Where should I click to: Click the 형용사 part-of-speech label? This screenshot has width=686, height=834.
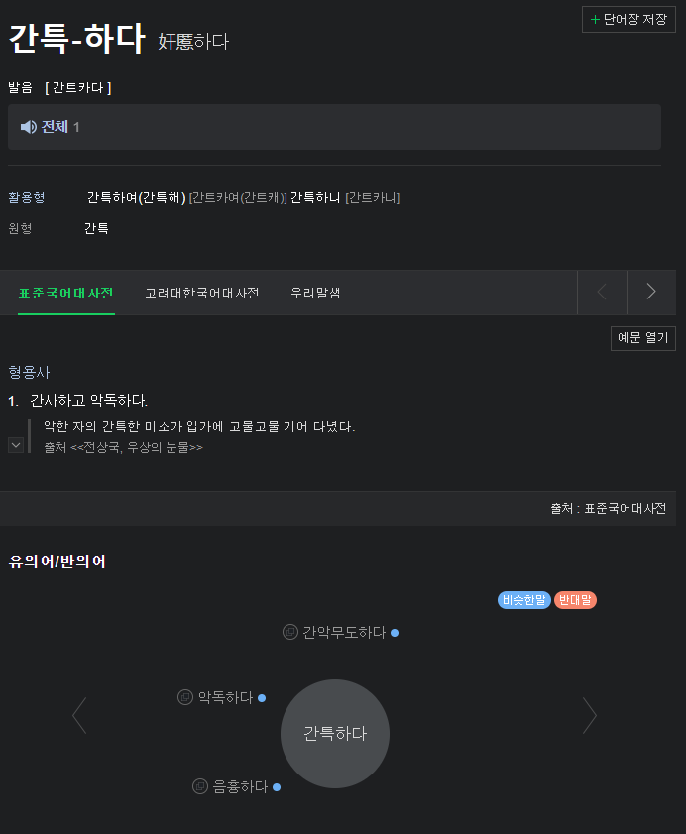click(30, 372)
